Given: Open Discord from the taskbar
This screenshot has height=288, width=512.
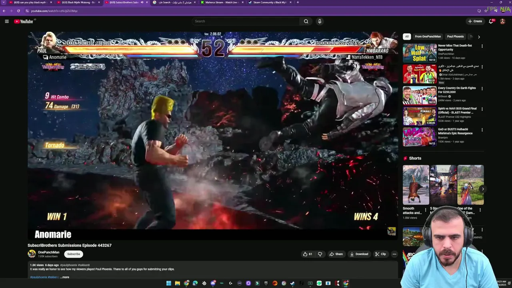Looking at the screenshot, I should point(213,283).
